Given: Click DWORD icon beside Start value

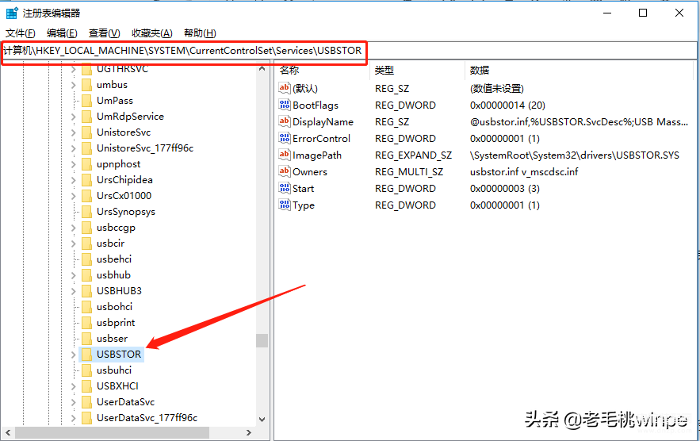Looking at the screenshot, I should tap(285, 188).
